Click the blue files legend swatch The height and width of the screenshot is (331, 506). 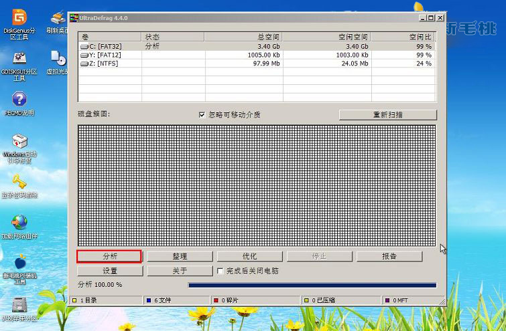(149, 300)
